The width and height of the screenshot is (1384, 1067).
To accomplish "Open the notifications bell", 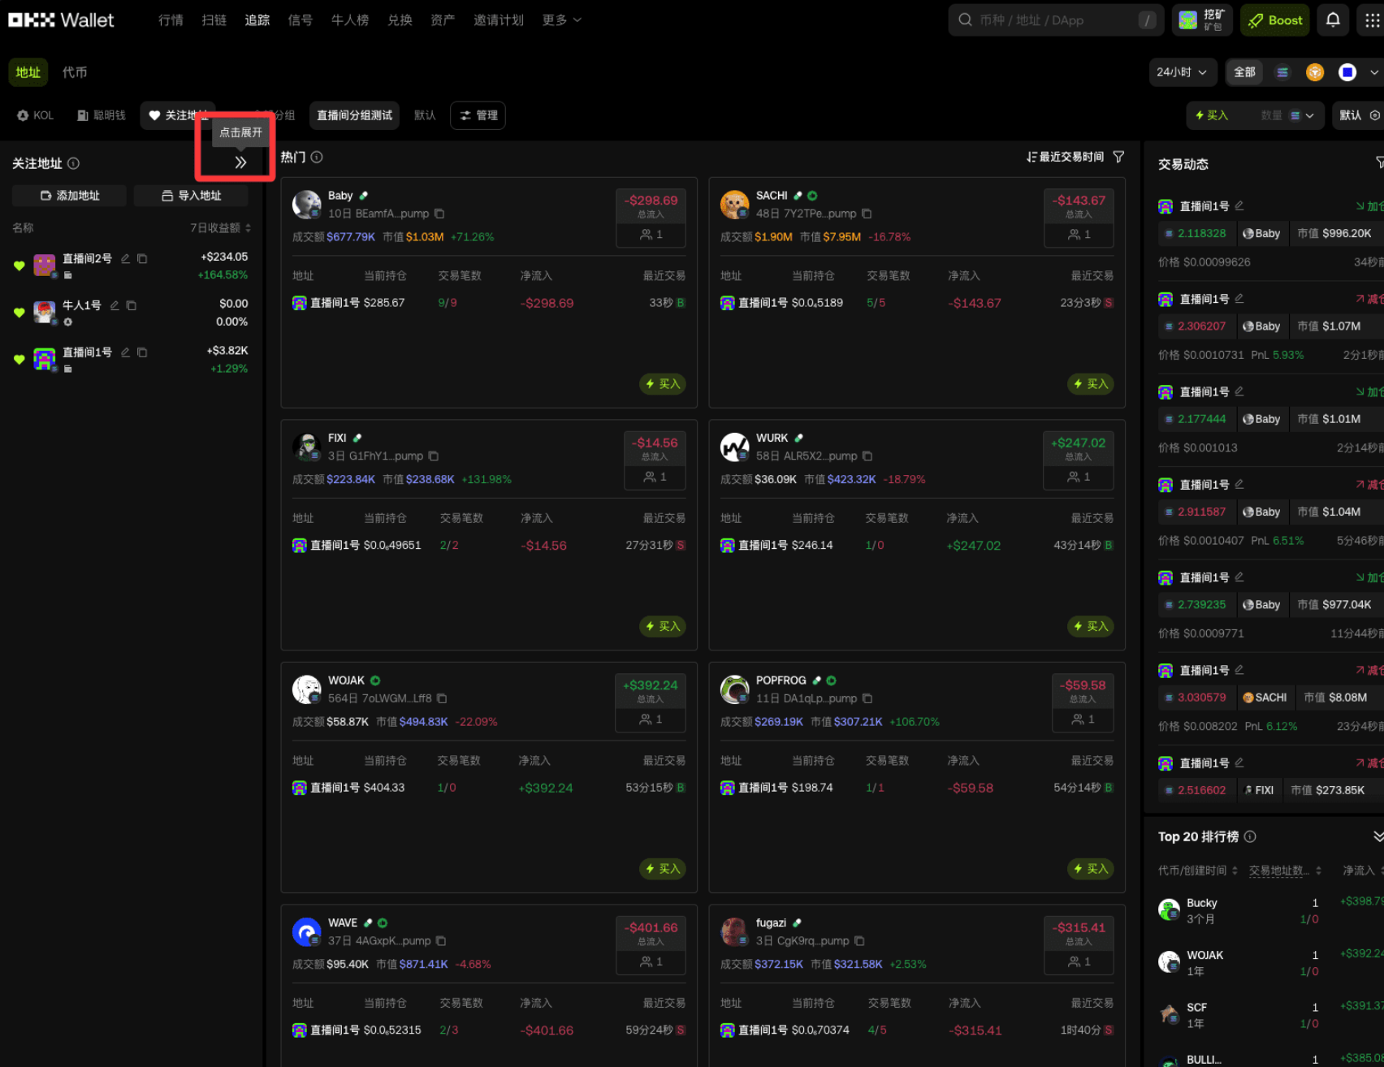I will click(x=1333, y=20).
